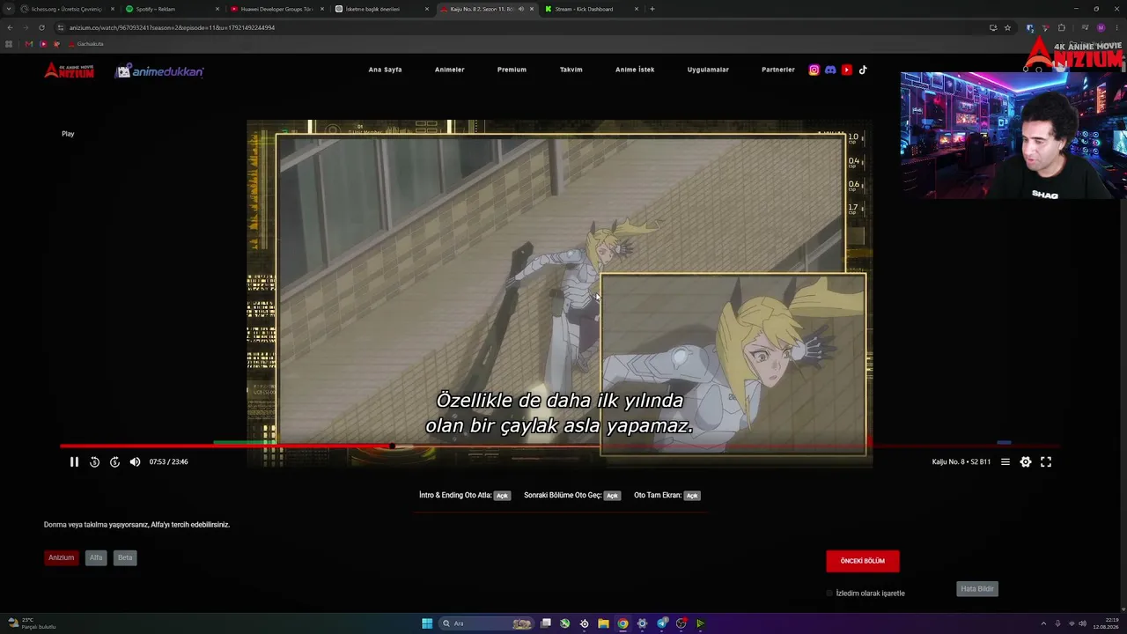Mute the video player volume
The image size is (1127, 634).
pos(135,461)
